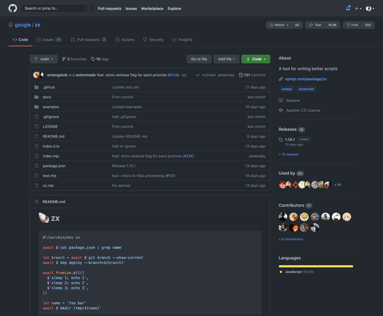Open the google organization link

click(x=23, y=25)
